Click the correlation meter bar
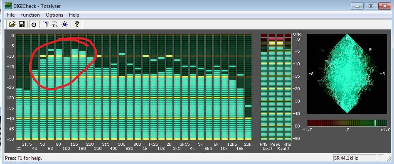The image size is (394, 164). pyautogui.click(x=347, y=123)
